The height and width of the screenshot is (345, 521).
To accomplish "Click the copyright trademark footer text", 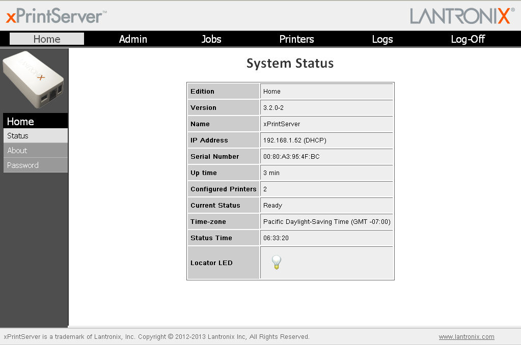I will [x=156, y=337].
